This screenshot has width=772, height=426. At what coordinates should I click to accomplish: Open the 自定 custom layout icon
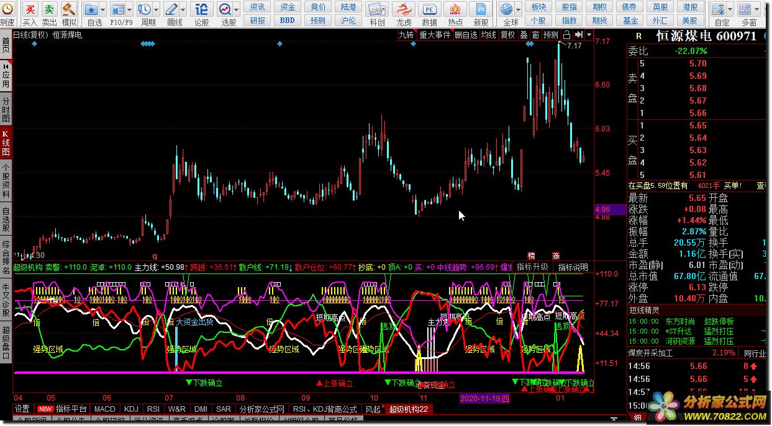[718, 10]
